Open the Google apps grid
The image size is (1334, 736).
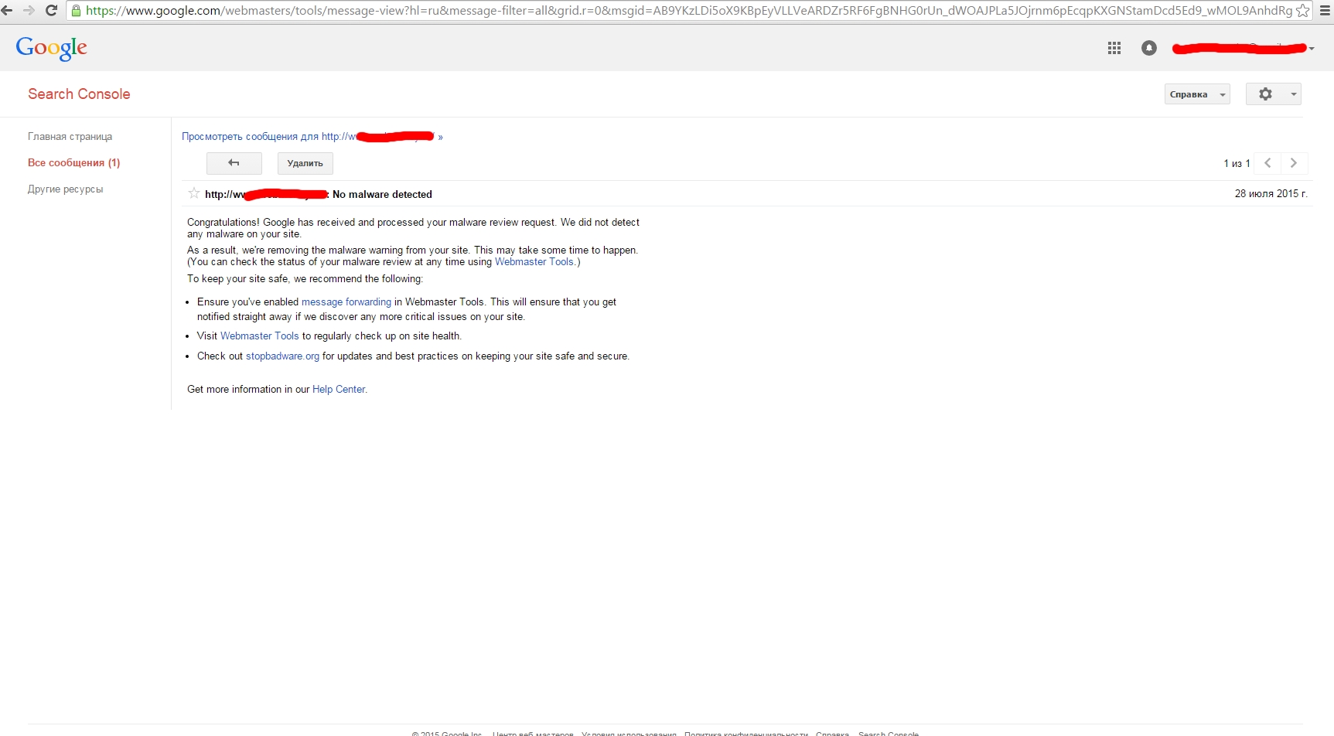click(x=1114, y=48)
